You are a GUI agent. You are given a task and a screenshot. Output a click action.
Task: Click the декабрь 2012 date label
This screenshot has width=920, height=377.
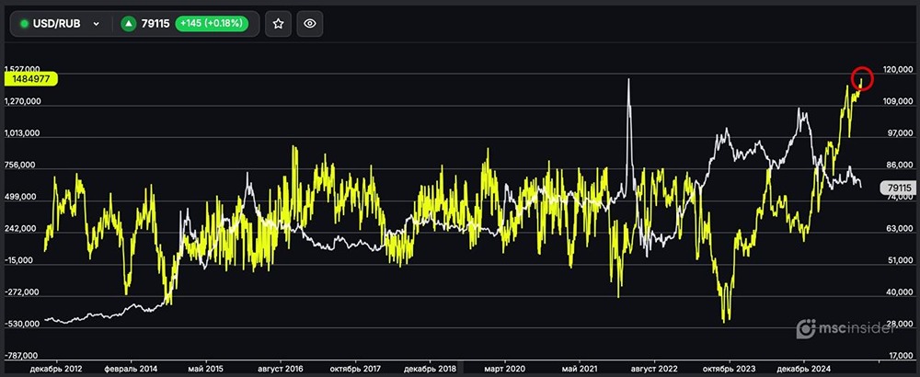tap(57, 369)
